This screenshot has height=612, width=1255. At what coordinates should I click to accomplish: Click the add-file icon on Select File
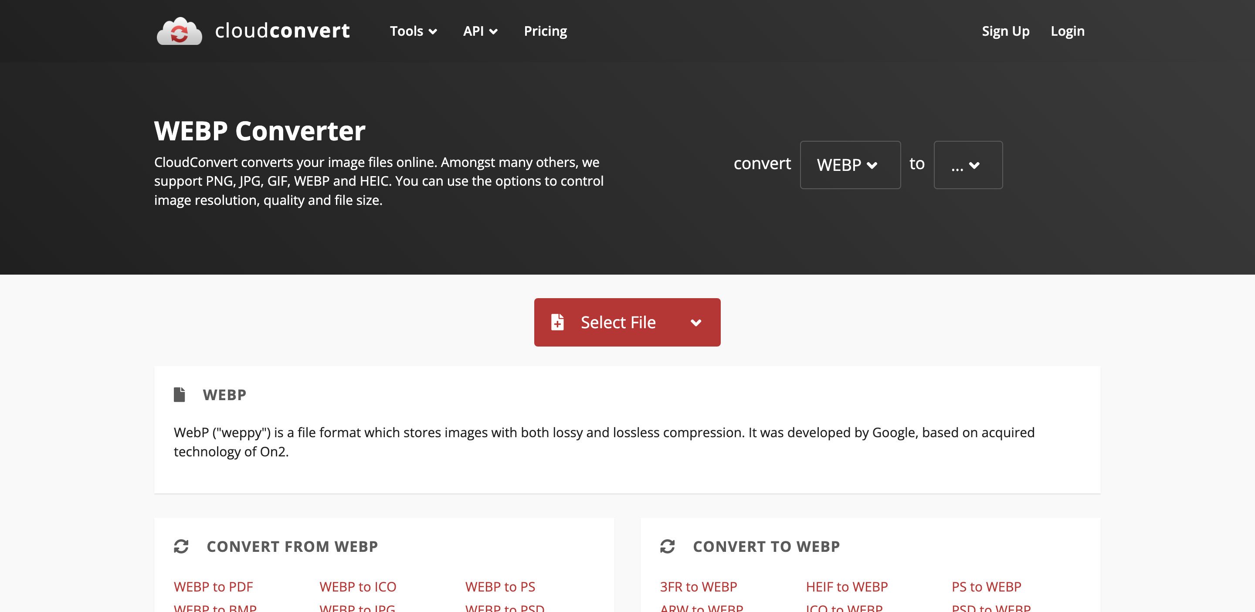click(557, 322)
